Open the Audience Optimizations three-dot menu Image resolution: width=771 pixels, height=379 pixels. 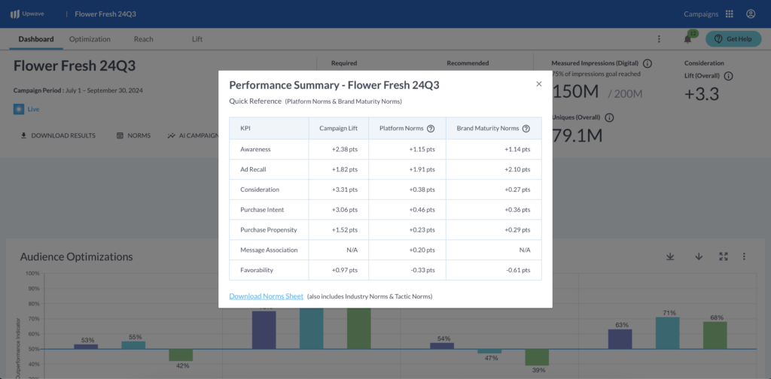point(745,256)
